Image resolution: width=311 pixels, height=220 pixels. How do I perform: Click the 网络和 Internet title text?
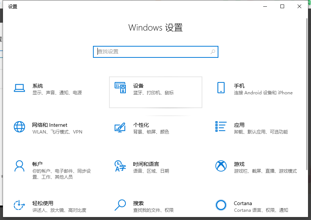[50, 125]
